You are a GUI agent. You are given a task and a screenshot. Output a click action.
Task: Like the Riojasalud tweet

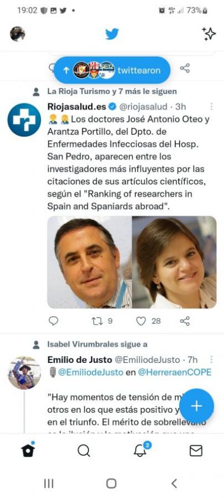[148, 321]
